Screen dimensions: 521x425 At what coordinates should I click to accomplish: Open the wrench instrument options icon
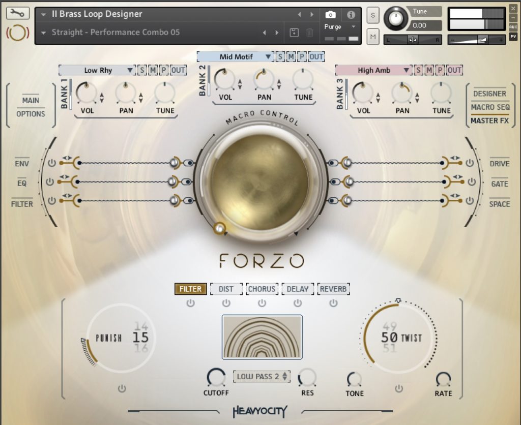tap(18, 13)
